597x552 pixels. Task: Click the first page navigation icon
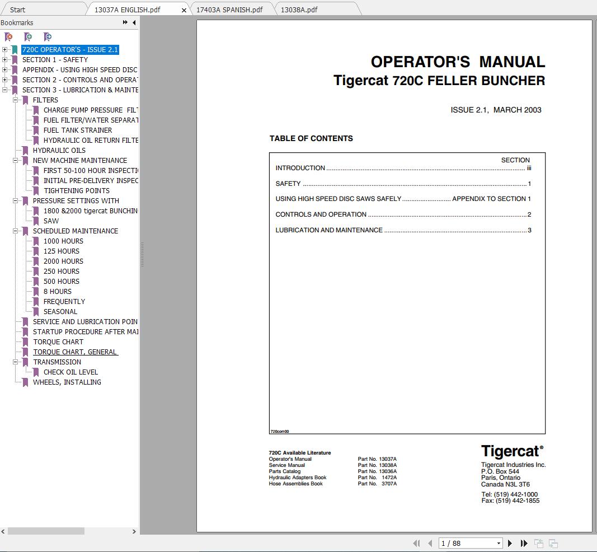coord(416,543)
